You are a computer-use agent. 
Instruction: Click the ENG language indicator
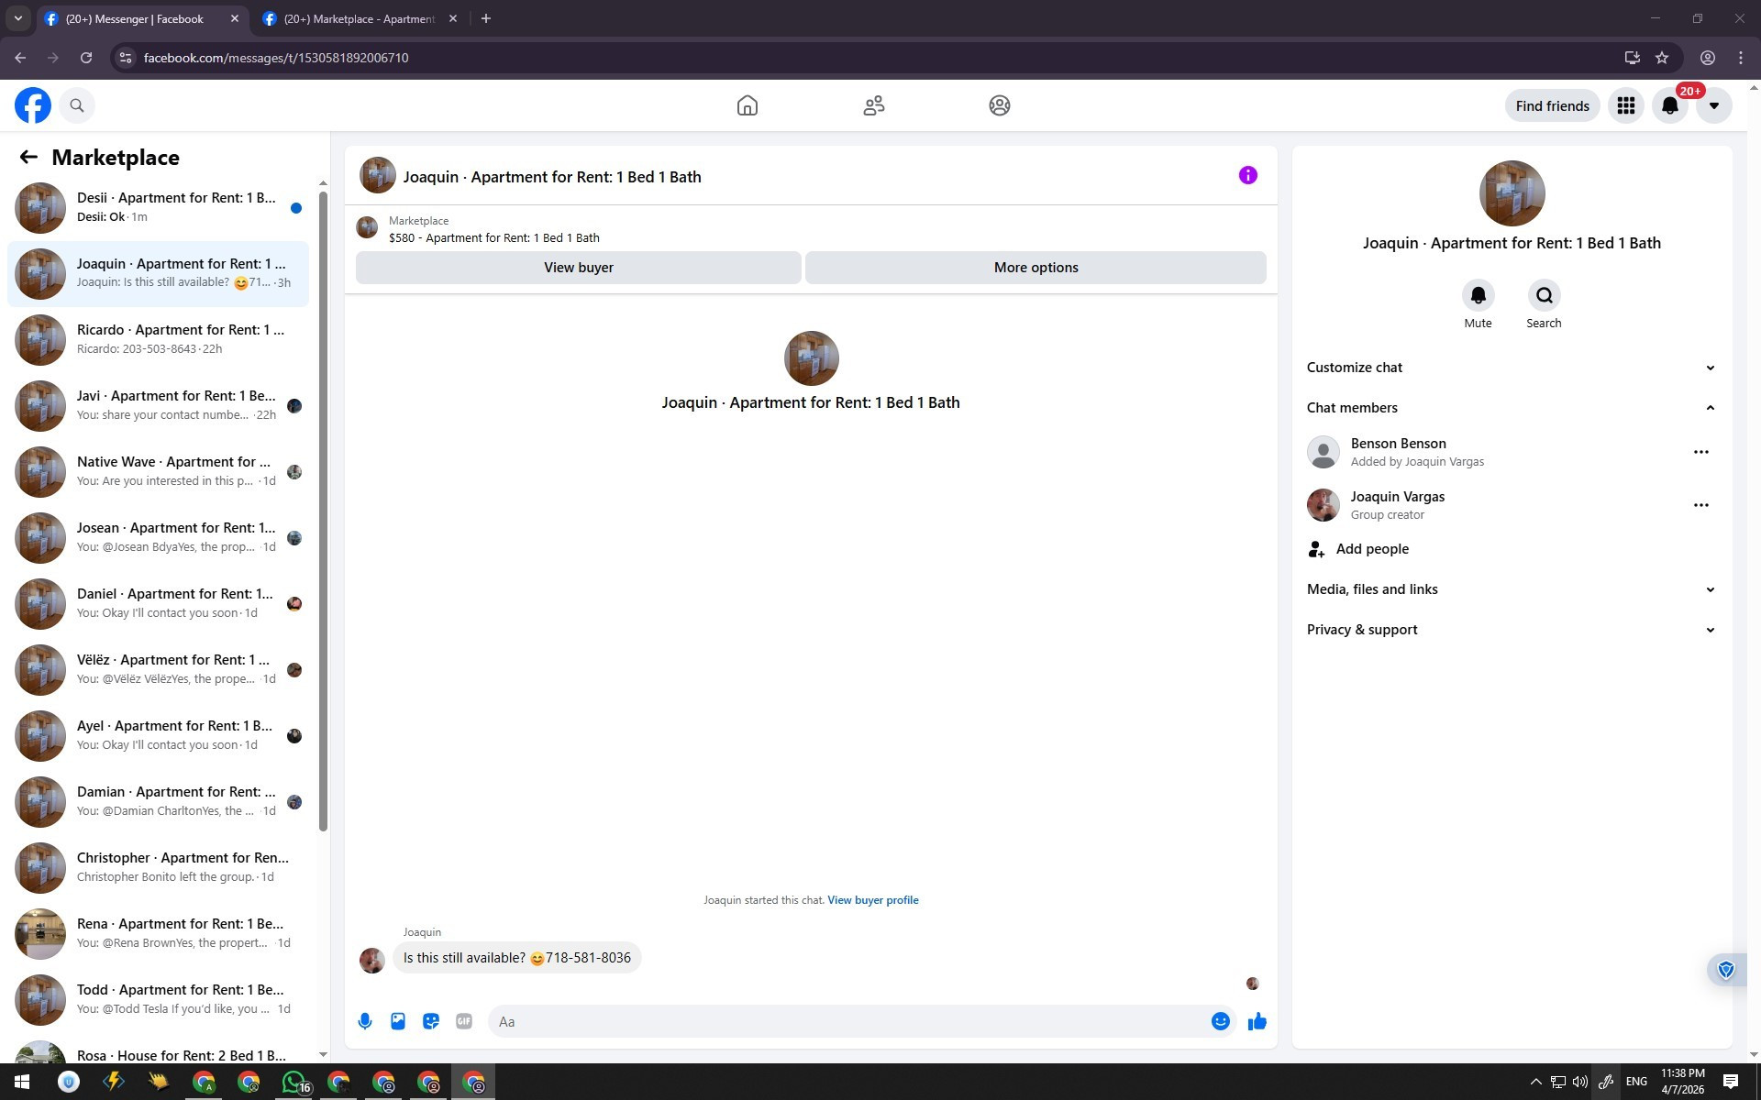coord(1636,1082)
